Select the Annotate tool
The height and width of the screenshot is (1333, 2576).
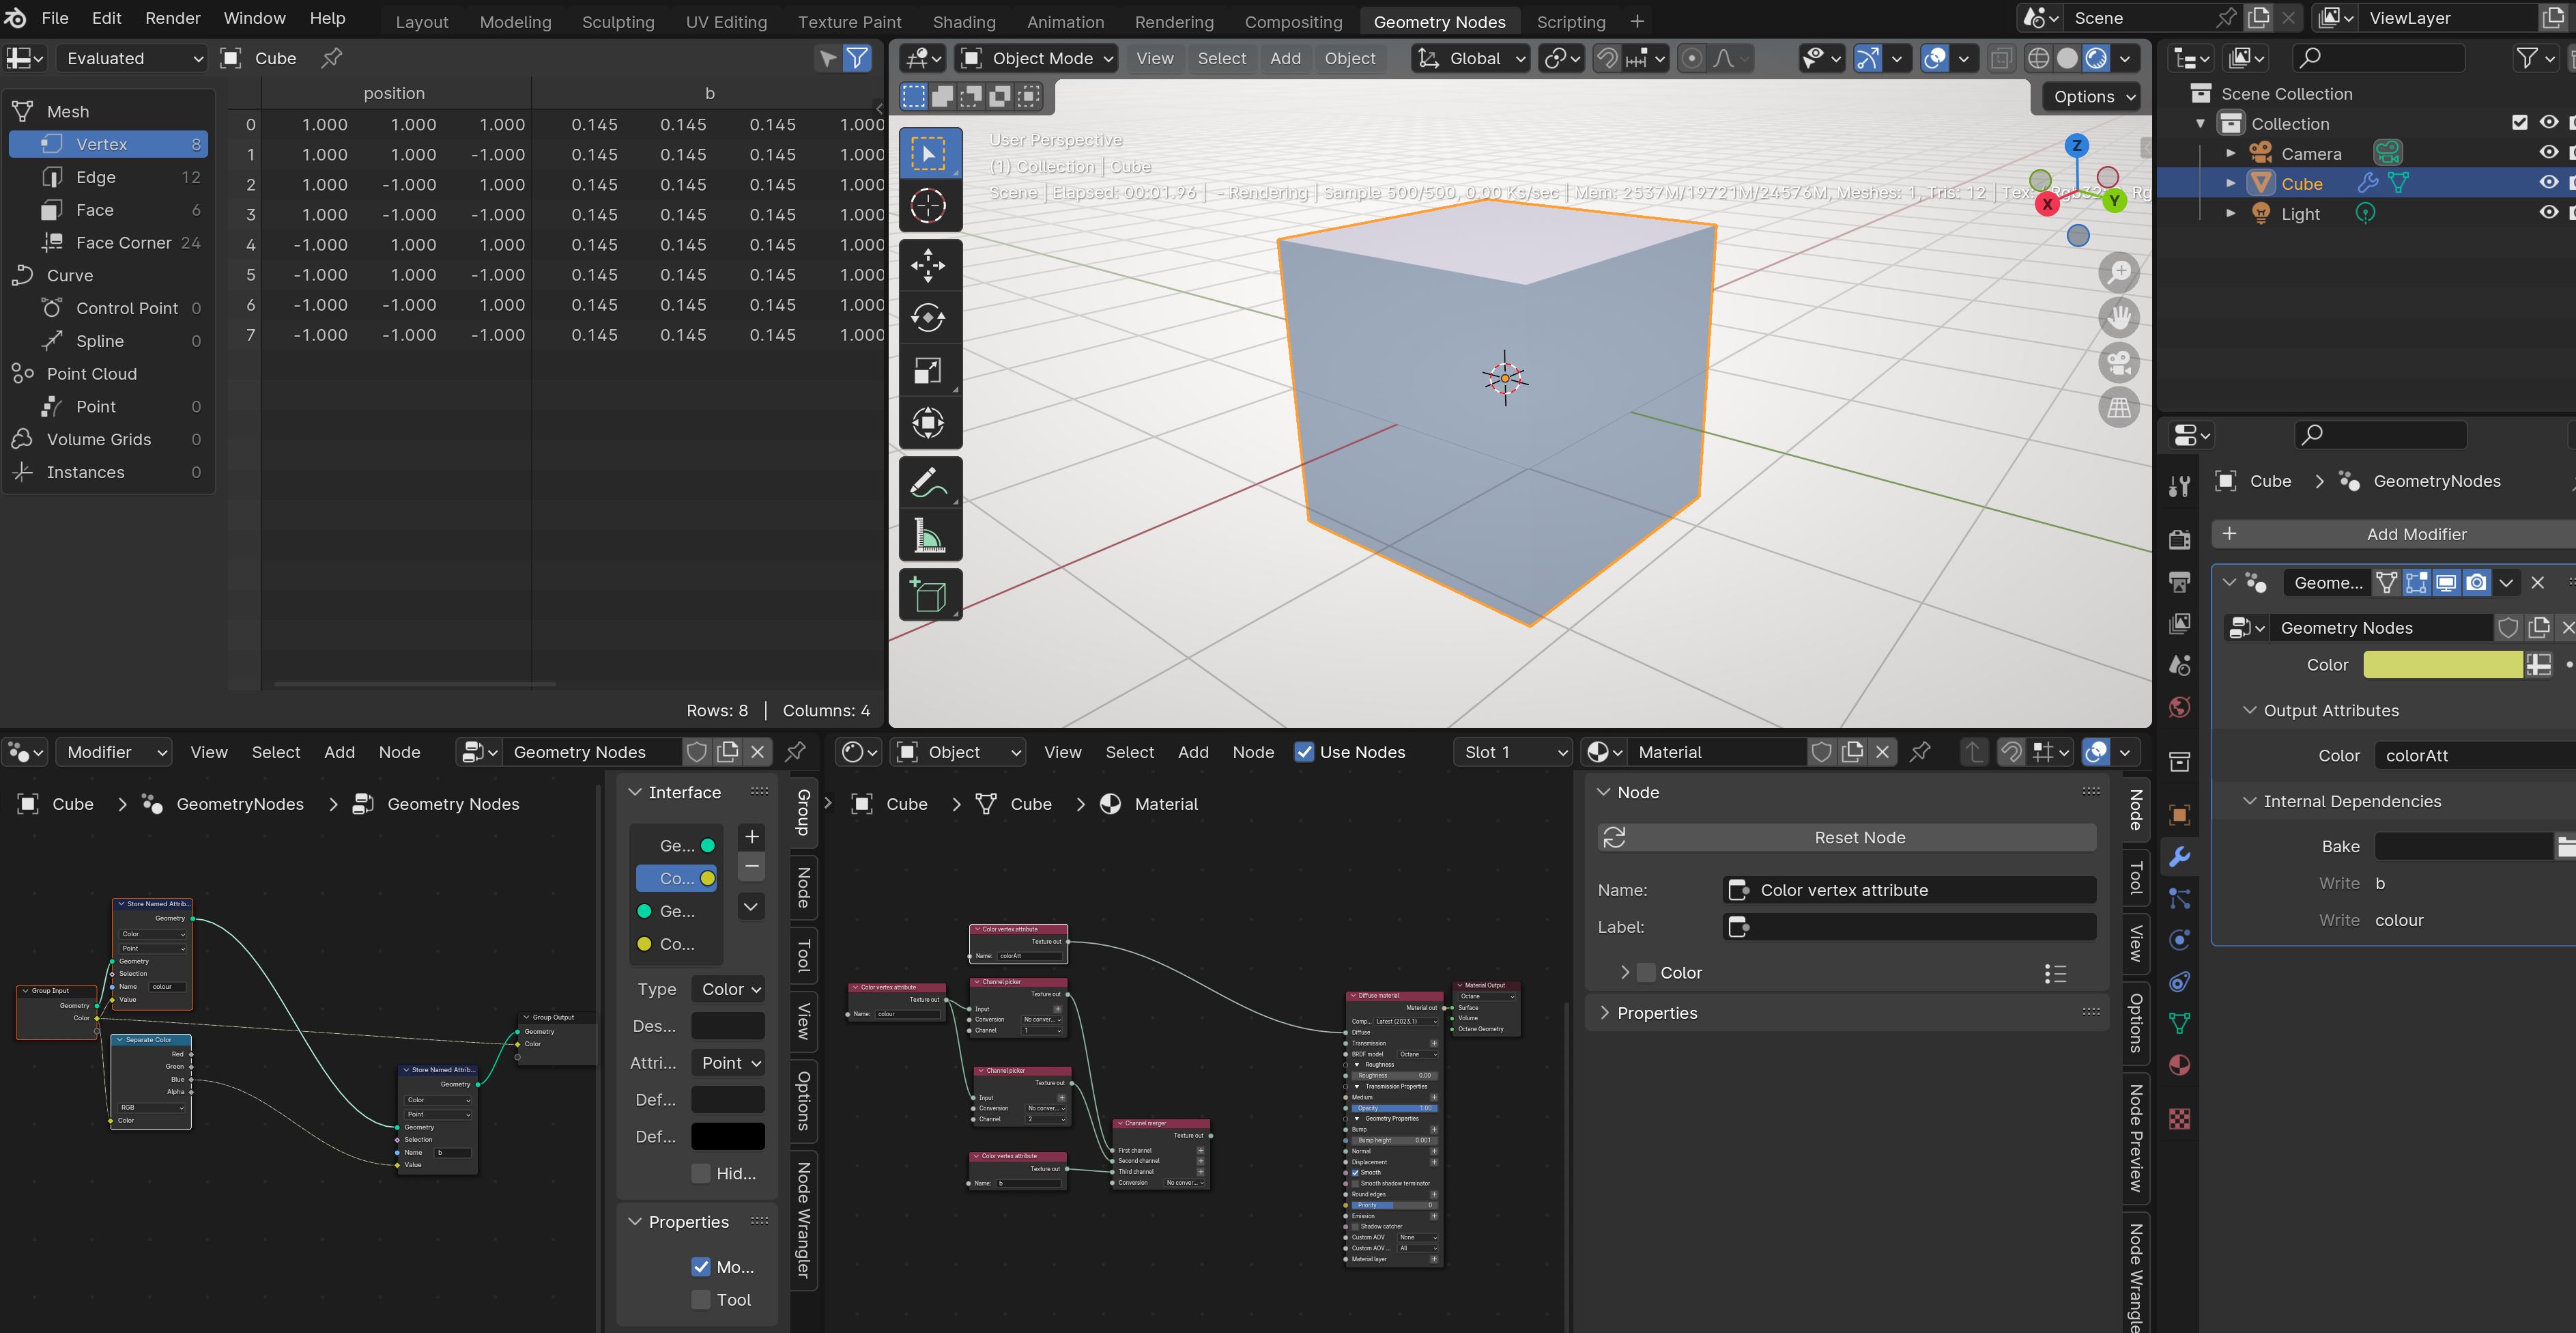tap(928, 482)
